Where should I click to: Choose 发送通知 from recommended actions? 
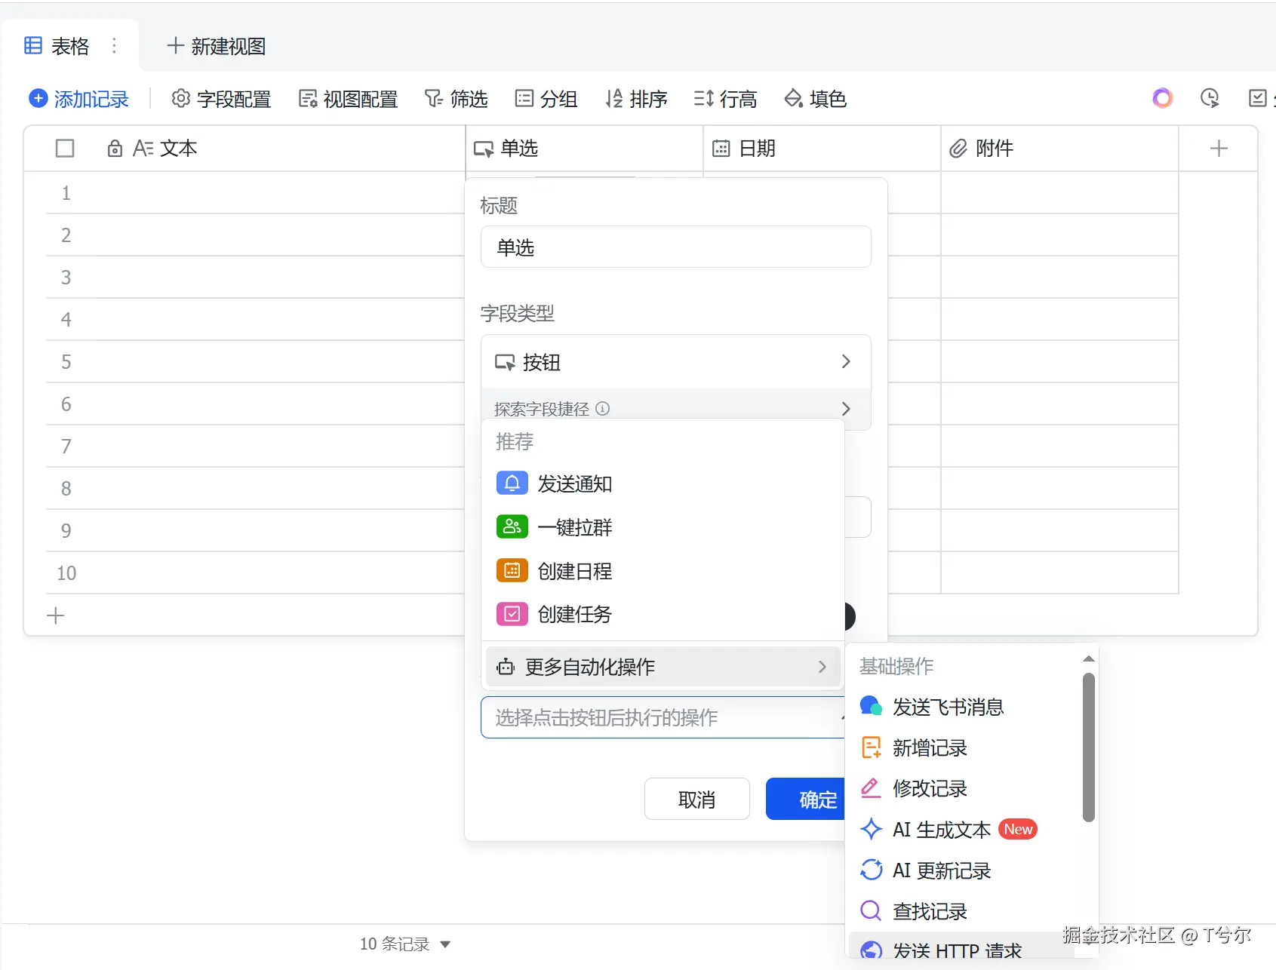click(663, 483)
